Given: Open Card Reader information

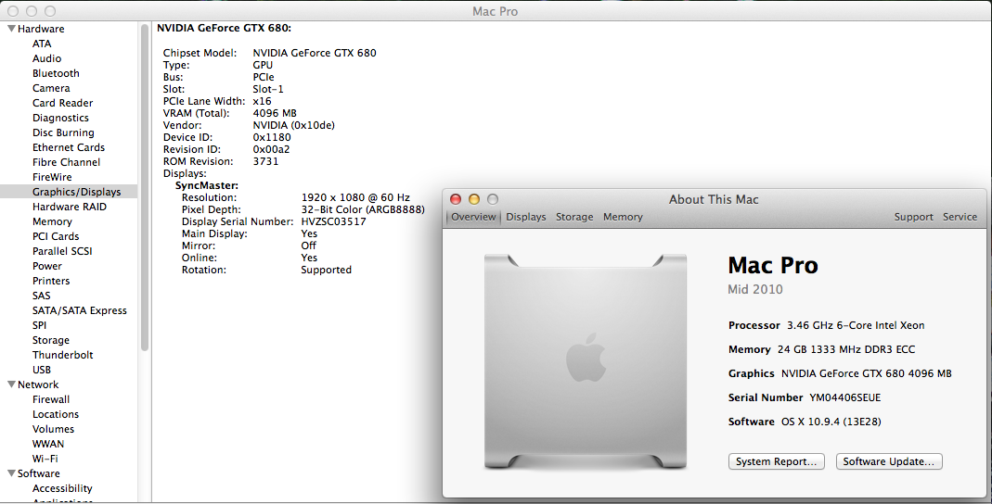Looking at the screenshot, I should coord(62,103).
